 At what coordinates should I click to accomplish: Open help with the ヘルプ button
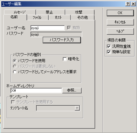120,31
